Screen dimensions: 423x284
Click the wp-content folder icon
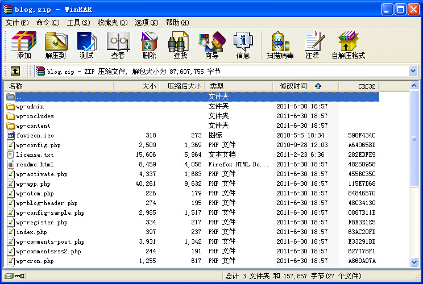(11, 126)
